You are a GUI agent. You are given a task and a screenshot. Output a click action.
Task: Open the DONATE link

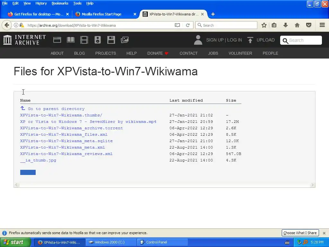(158, 53)
